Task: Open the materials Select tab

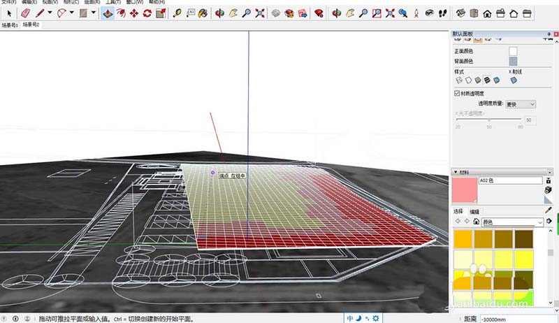Action: pos(458,211)
